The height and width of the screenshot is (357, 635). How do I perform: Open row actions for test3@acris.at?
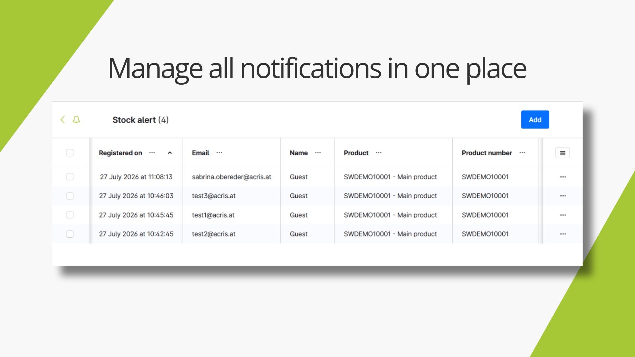[x=563, y=196]
